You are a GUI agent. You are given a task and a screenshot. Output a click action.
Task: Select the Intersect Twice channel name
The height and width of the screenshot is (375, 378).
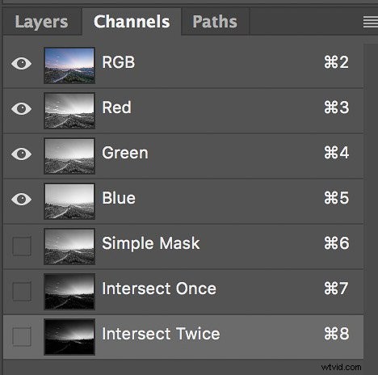click(x=161, y=334)
